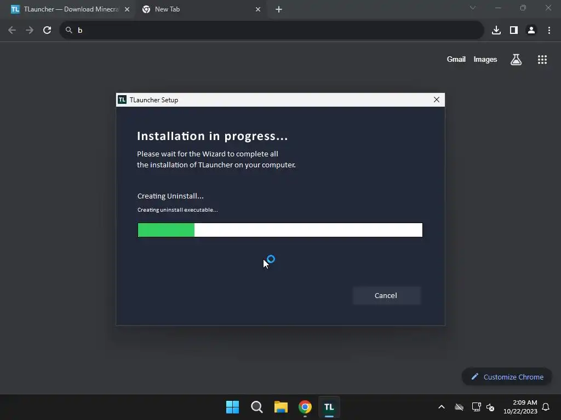Click the OneDrive tray icon
The image size is (561, 420).
tap(459, 407)
